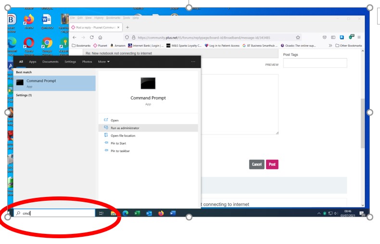The width and height of the screenshot is (380, 244).
Task: Open the Tools menu in Firefox
Action: point(127,18)
